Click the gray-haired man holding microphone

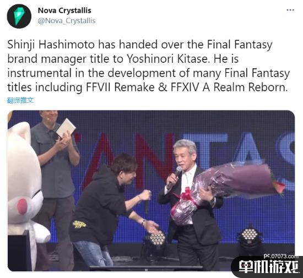coord(191,205)
